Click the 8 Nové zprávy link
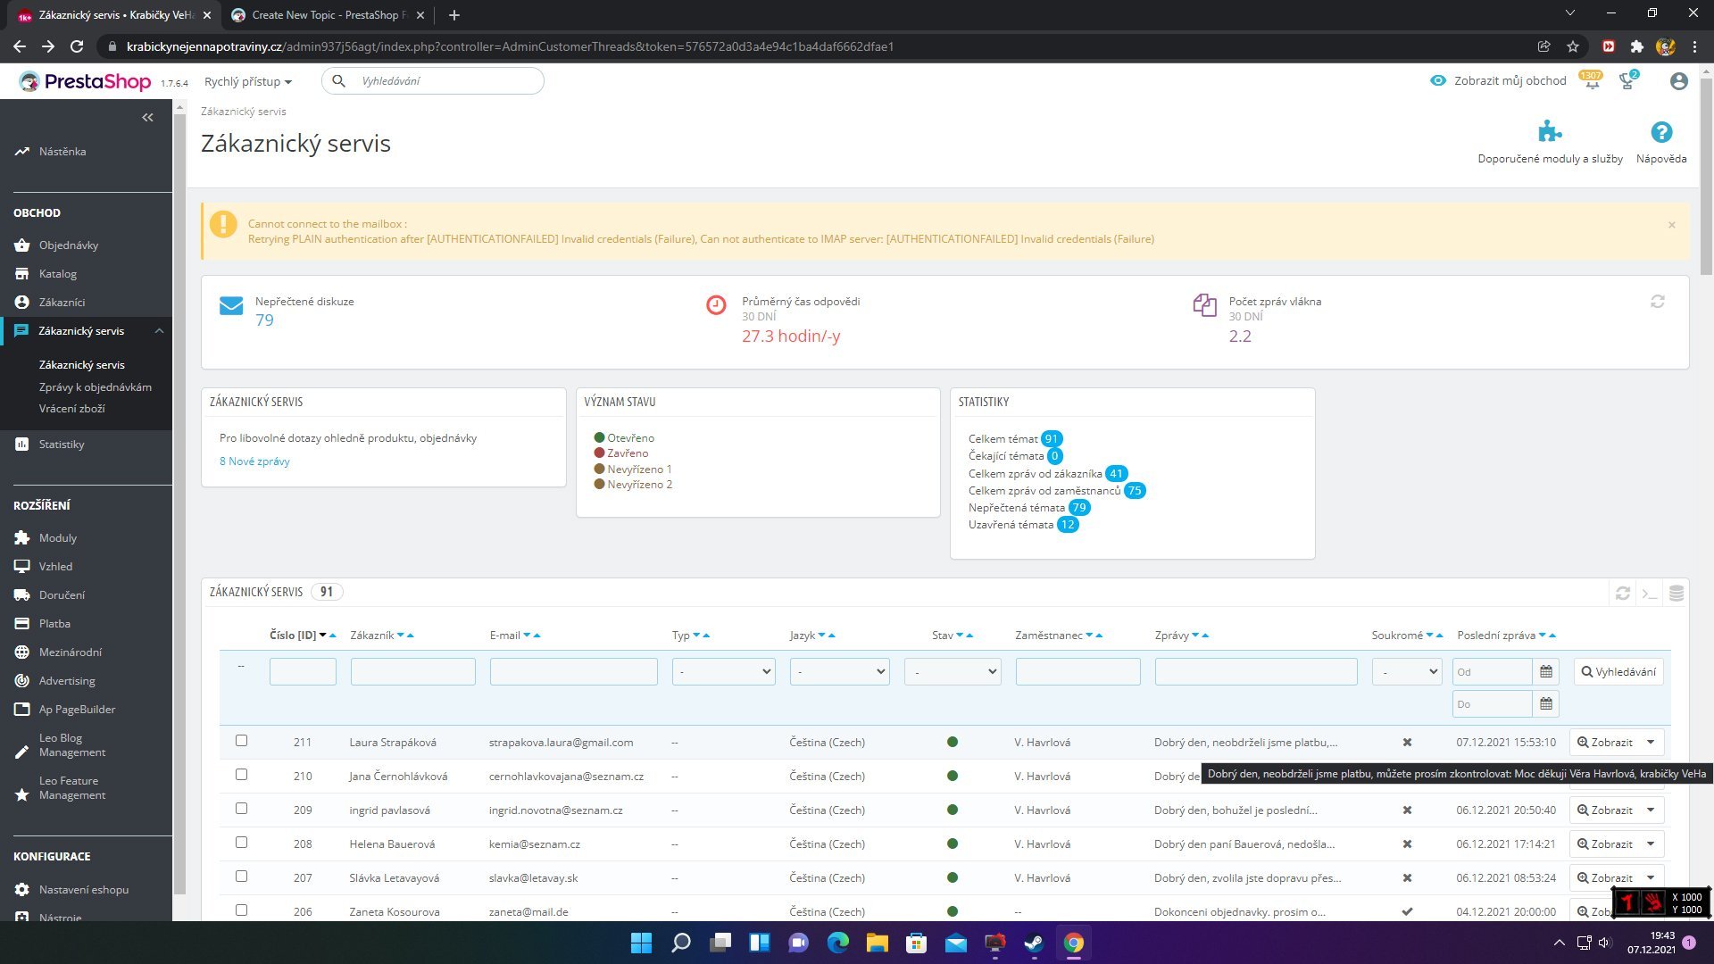1714x964 pixels. pos(254,461)
